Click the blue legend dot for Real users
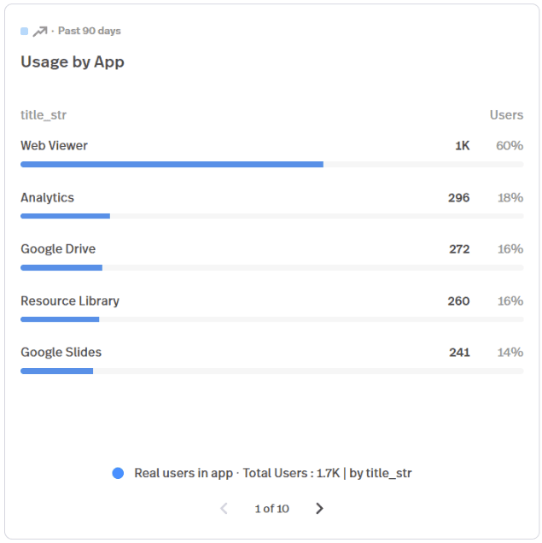The width and height of the screenshot is (542, 543). [118, 473]
